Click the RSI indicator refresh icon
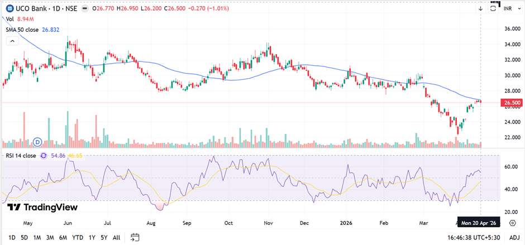The width and height of the screenshot is (525, 245). tap(45, 156)
